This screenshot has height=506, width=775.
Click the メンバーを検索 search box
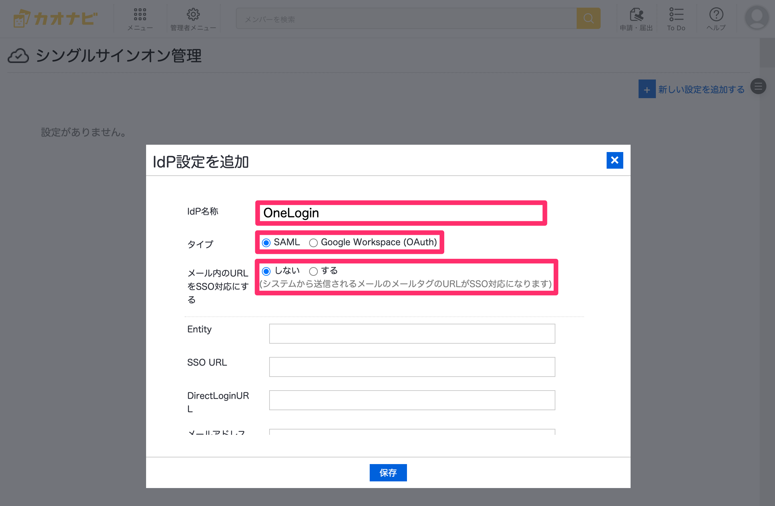point(406,19)
